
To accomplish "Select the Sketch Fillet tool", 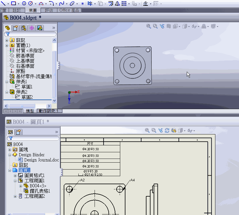I will [51, 3].
